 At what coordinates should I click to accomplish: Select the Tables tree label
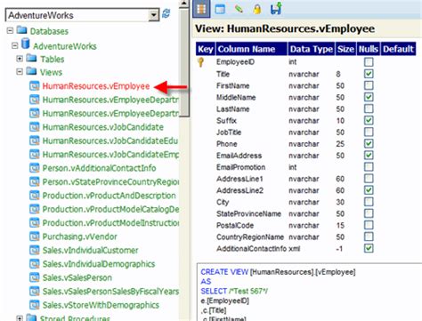click(x=53, y=60)
